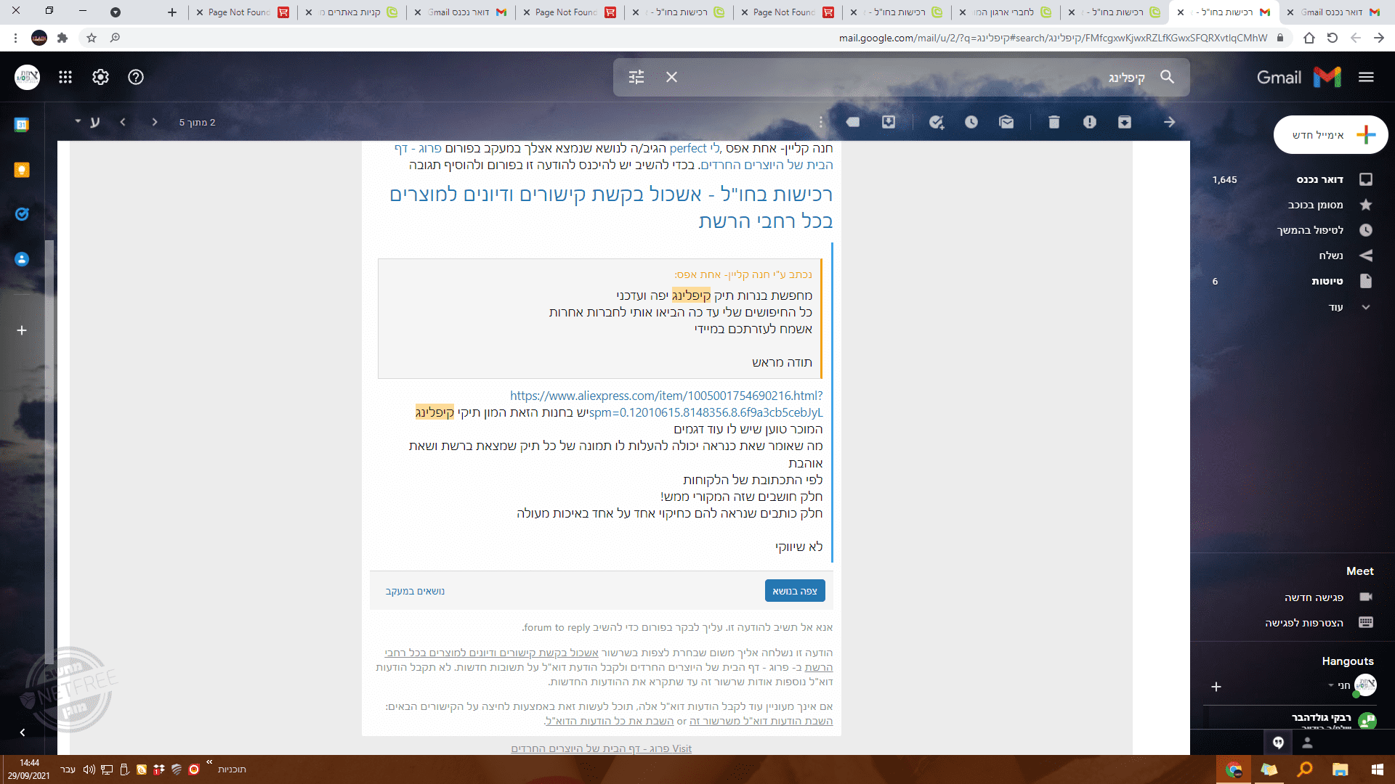
Task: Mark the email as unread
Action: (1006, 122)
